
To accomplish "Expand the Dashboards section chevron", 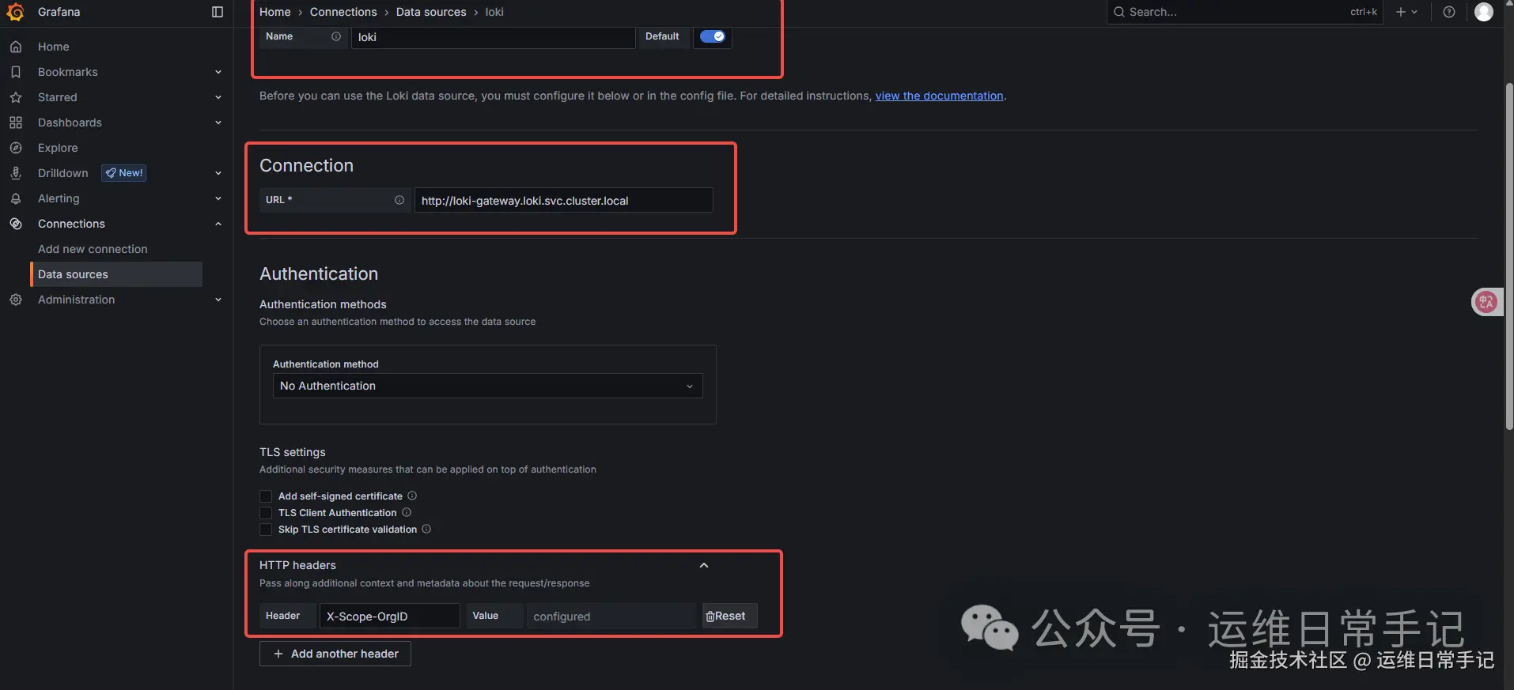I will point(218,123).
